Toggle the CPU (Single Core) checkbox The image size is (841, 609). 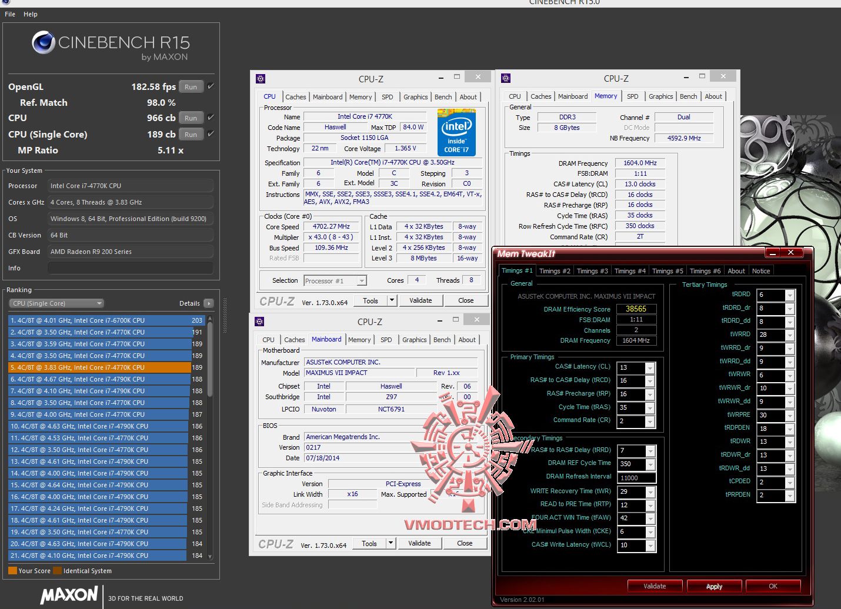coord(211,134)
